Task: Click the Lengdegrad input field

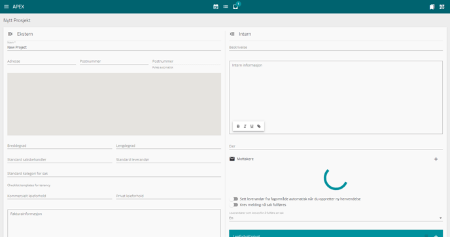Action: 169,146
